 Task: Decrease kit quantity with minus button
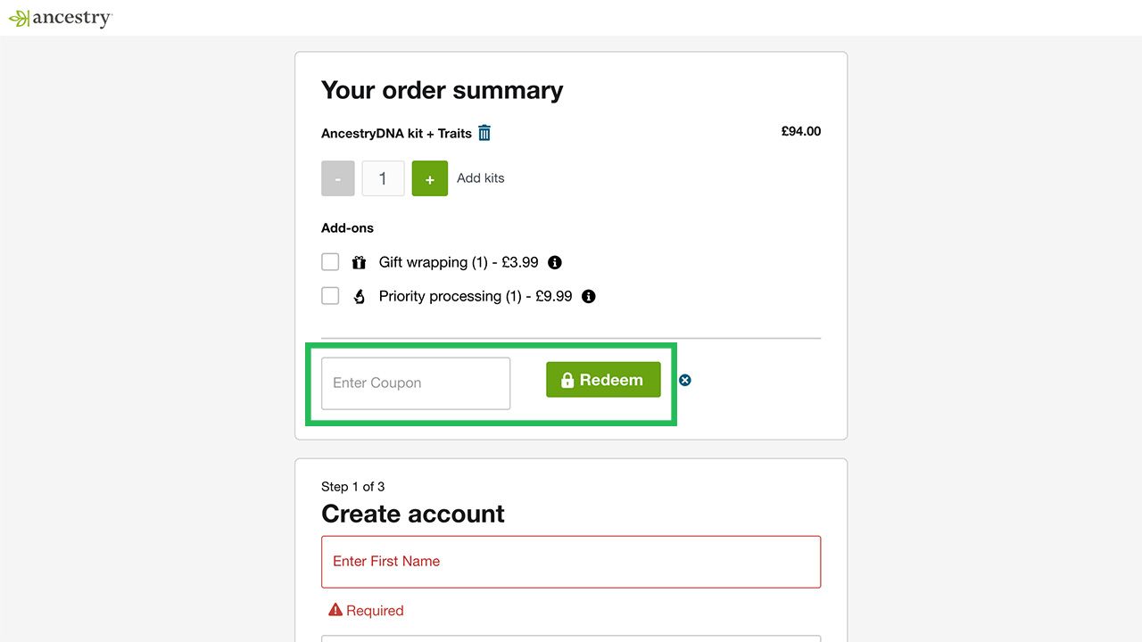click(x=338, y=178)
